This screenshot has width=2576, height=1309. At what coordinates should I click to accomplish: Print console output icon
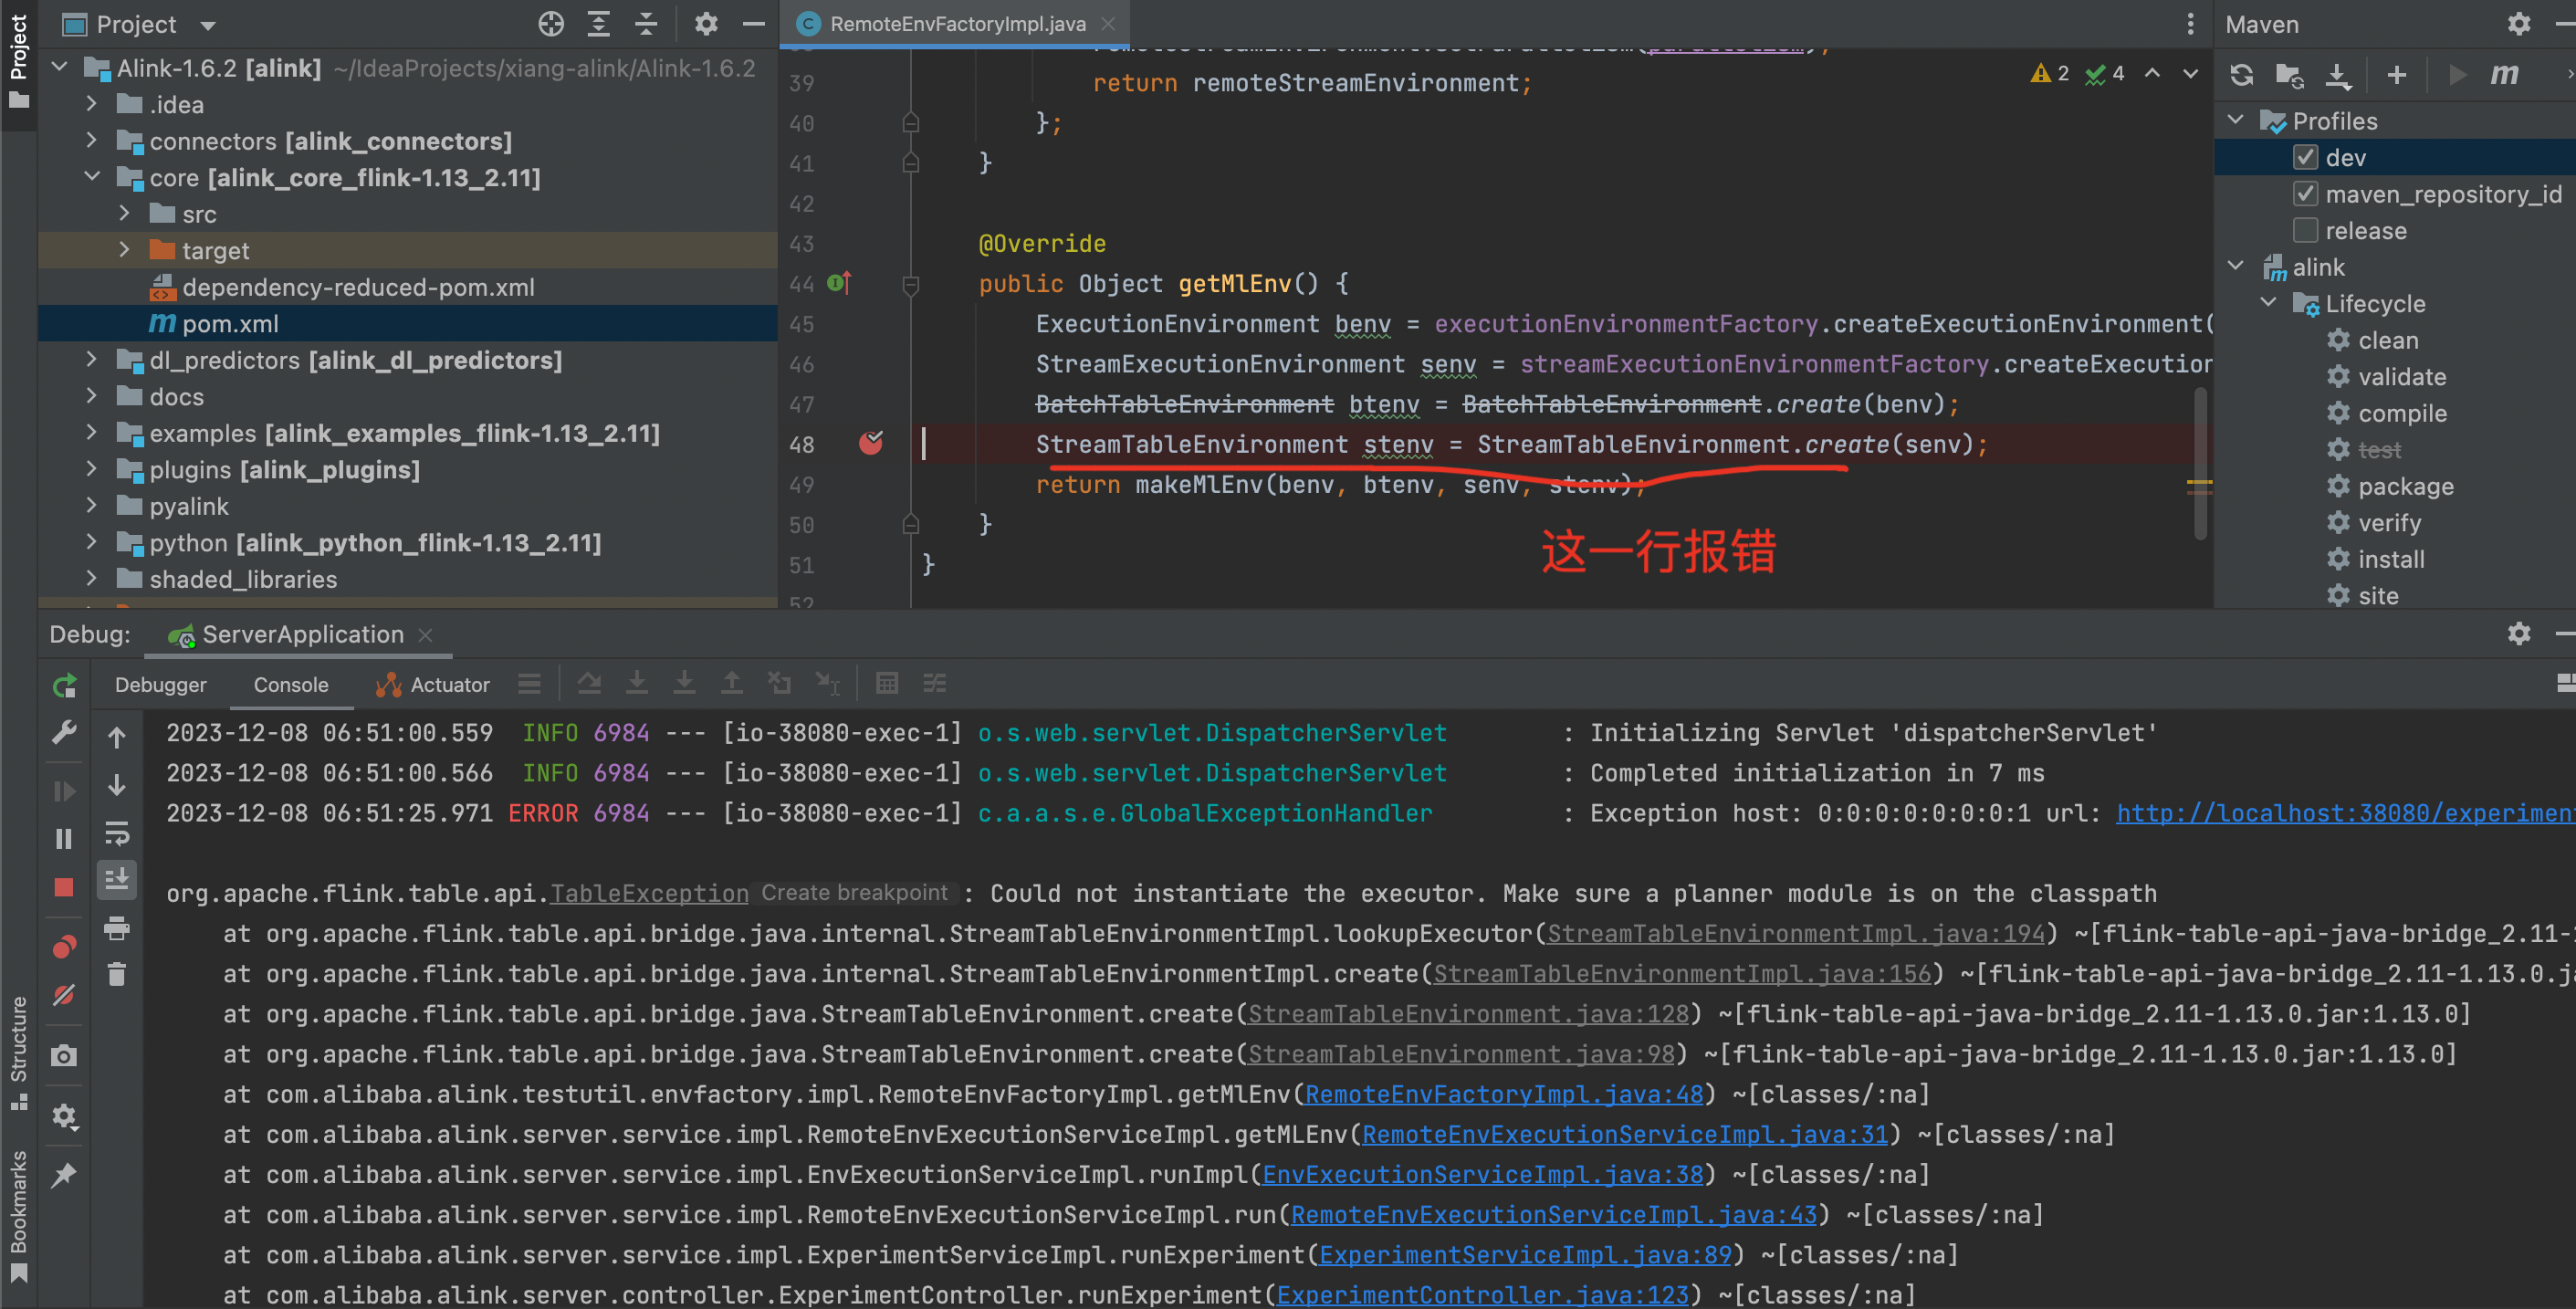[x=117, y=928]
